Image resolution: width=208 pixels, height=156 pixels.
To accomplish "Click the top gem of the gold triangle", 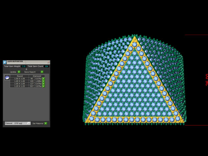I will [135, 45].
